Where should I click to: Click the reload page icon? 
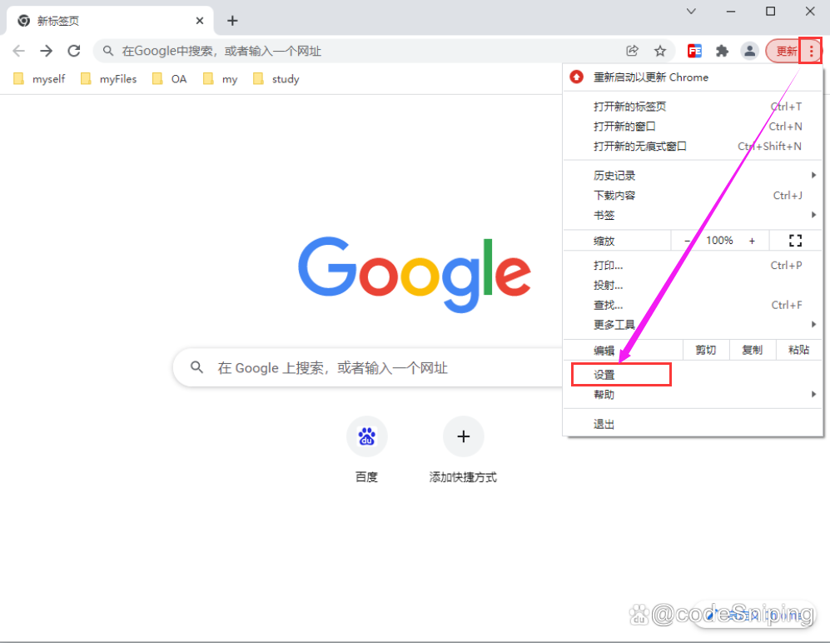(x=74, y=51)
